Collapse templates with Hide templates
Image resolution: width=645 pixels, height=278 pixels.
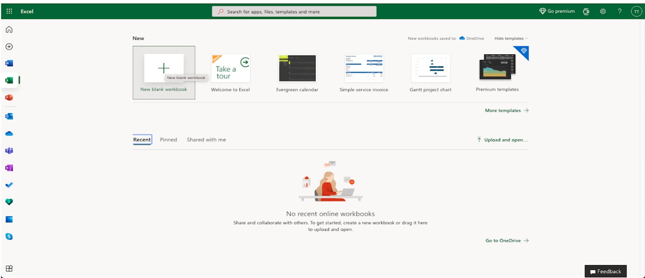(511, 39)
